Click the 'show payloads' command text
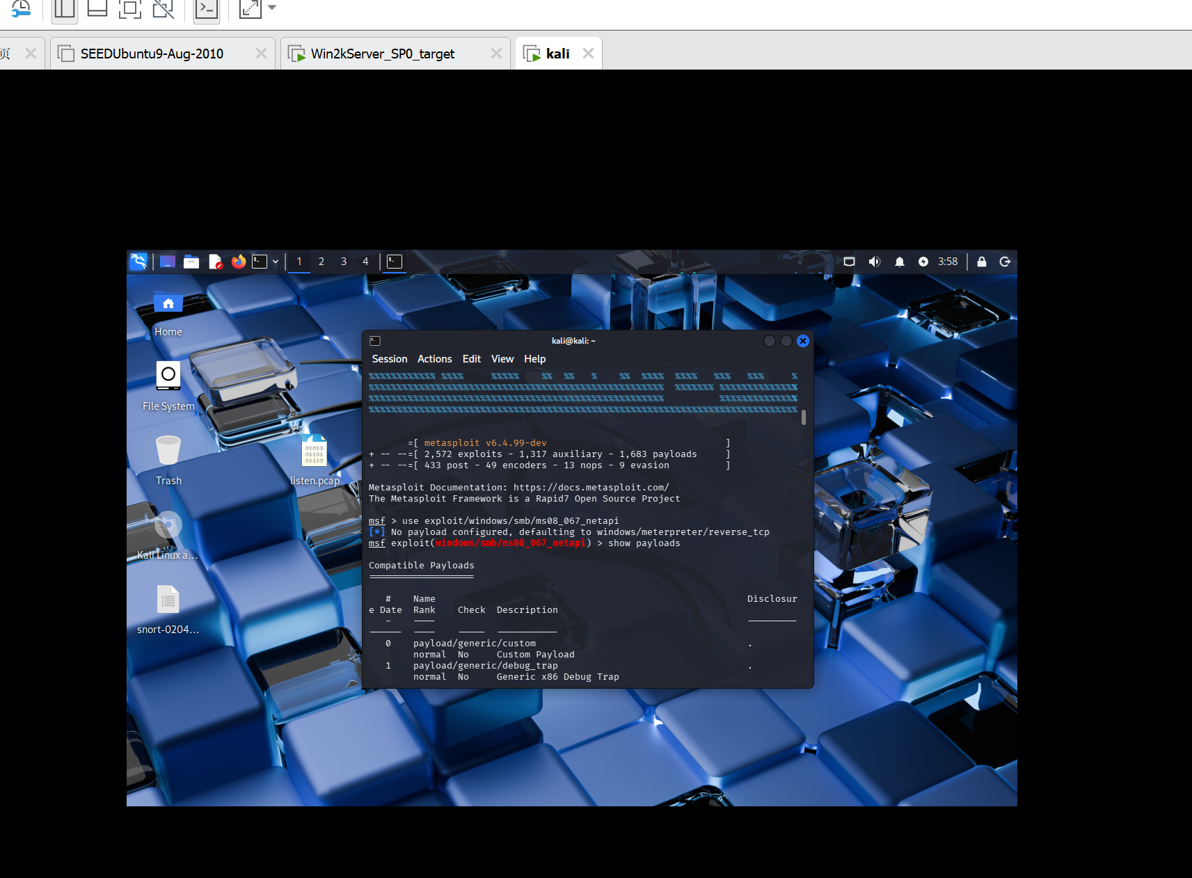 pyautogui.click(x=644, y=543)
